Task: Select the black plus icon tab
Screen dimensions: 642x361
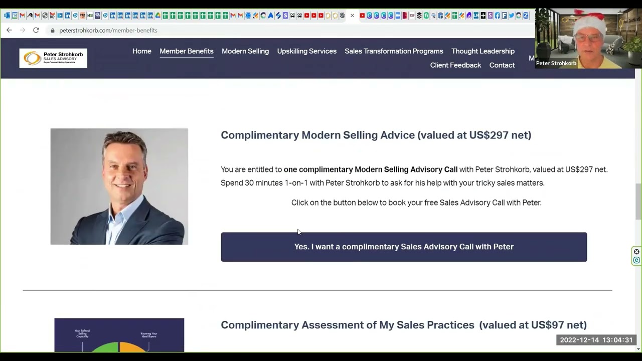Action: pyautogui.click(x=483, y=16)
